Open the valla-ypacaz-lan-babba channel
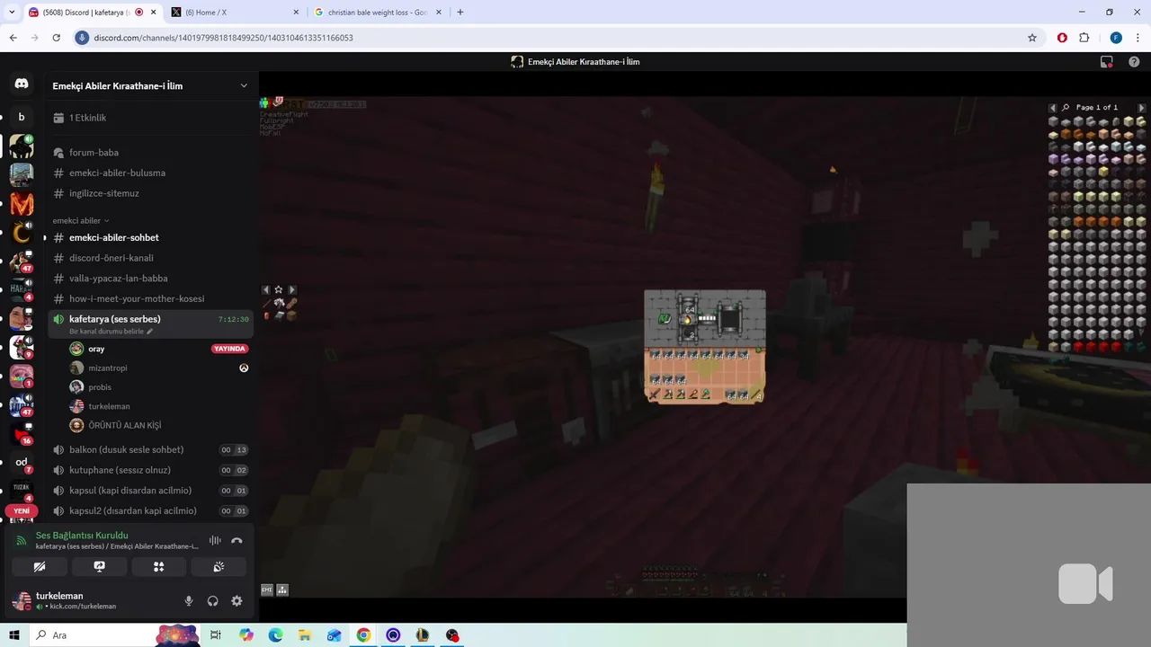Image resolution: width=1151 pixels, height=647 pixels. (150, 279)
